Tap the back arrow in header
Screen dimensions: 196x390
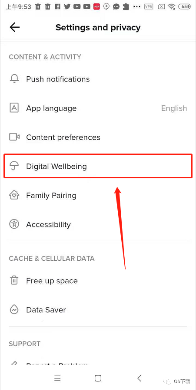[14, 27]
